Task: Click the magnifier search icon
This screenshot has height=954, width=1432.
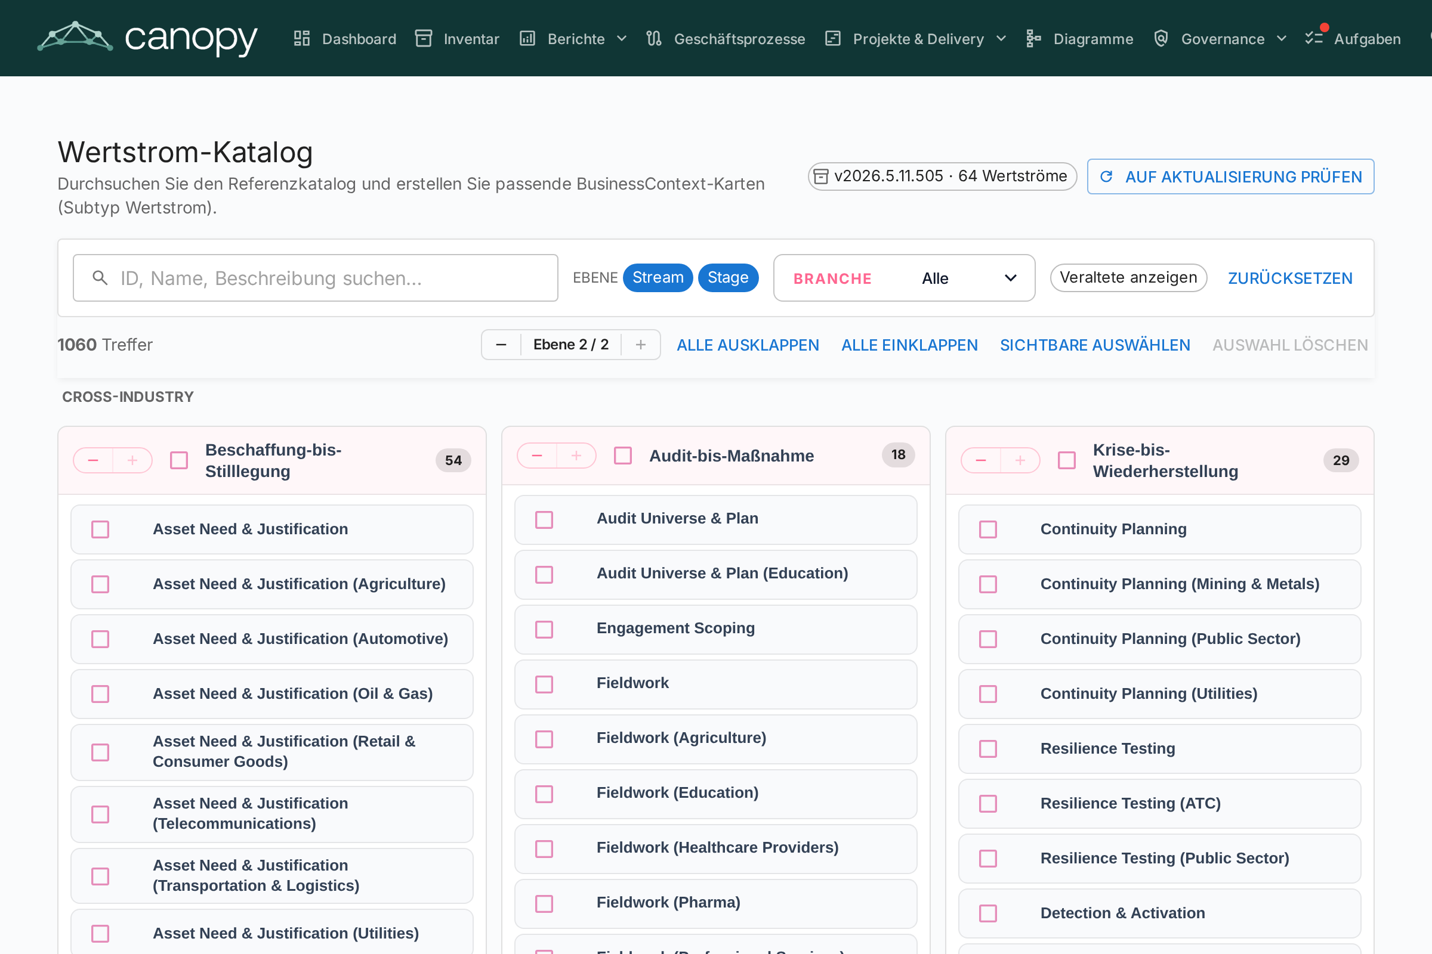Action: click(x=100, y=278)
